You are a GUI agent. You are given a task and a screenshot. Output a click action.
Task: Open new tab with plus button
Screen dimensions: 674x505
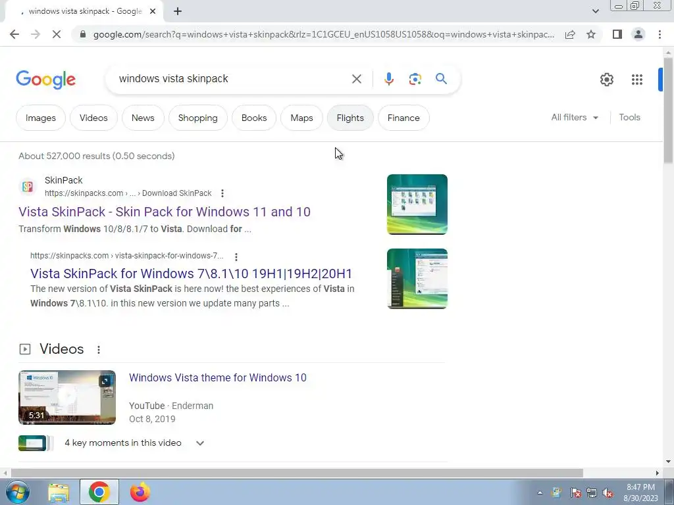pyautogui.click(x=178, y=12)
